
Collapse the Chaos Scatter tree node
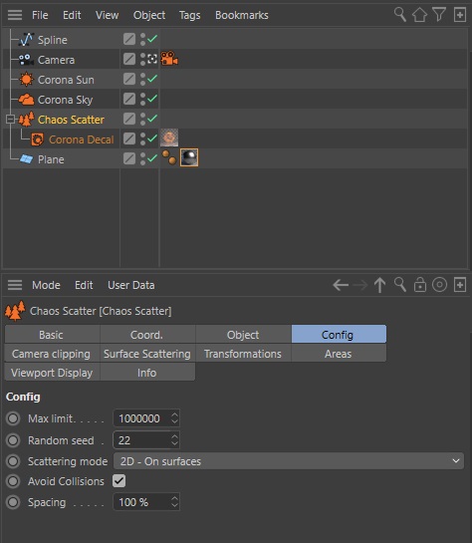tap(10, 120)
